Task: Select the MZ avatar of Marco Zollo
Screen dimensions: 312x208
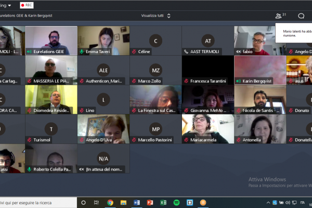Action: click(155, 70)
